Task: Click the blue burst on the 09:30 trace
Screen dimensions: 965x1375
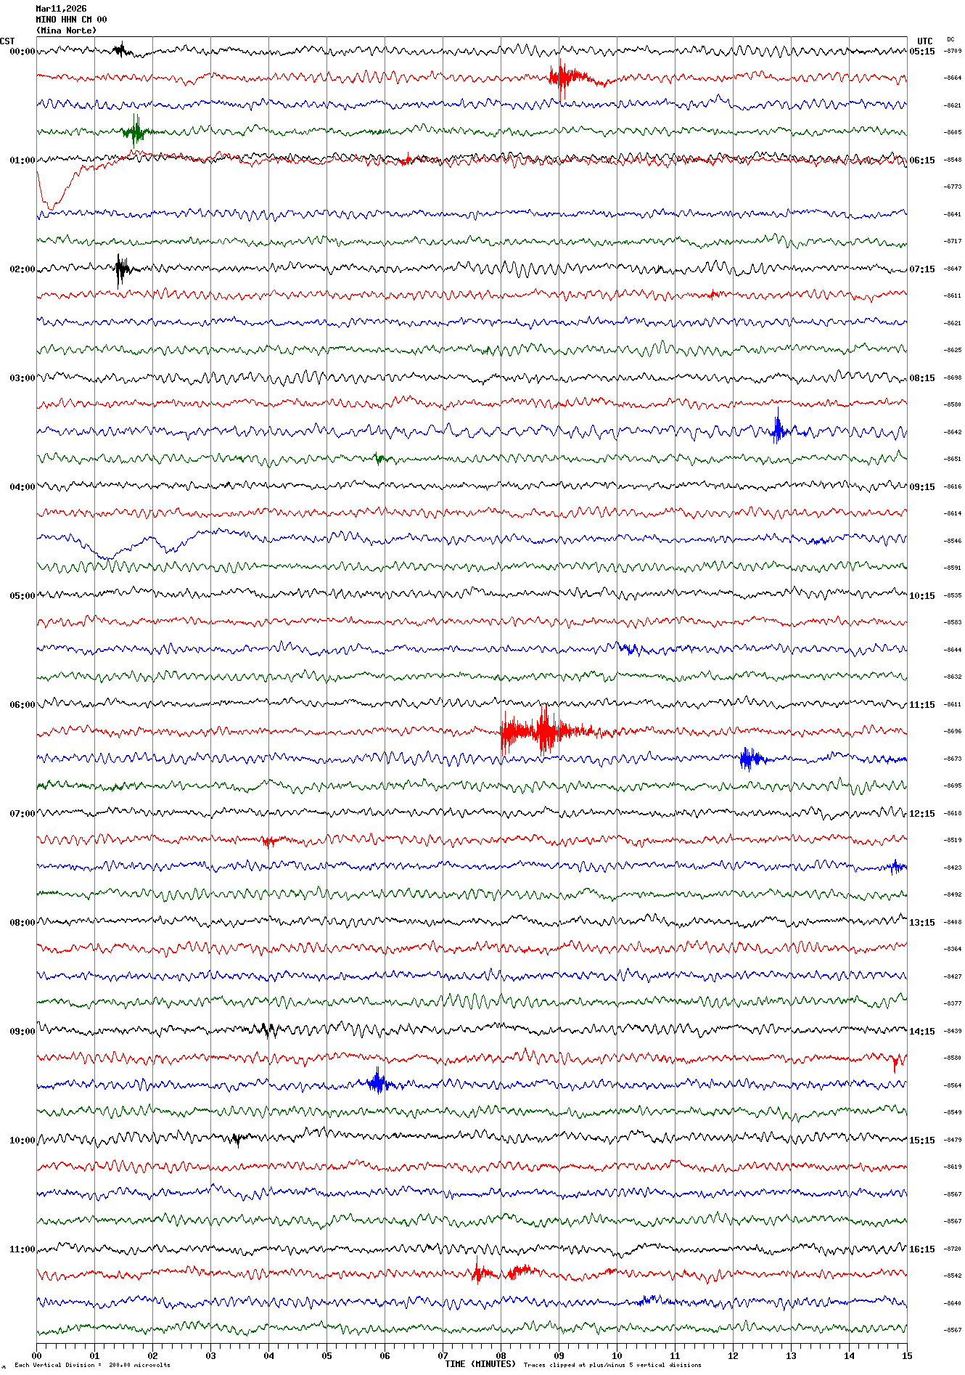Action: point(377,1083)
